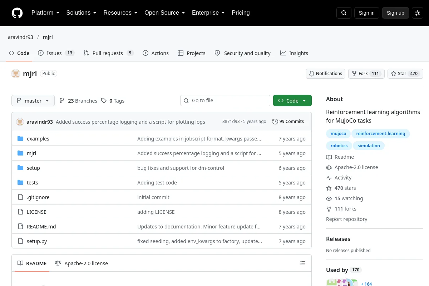Switch to the Pull requests tab

108,53
